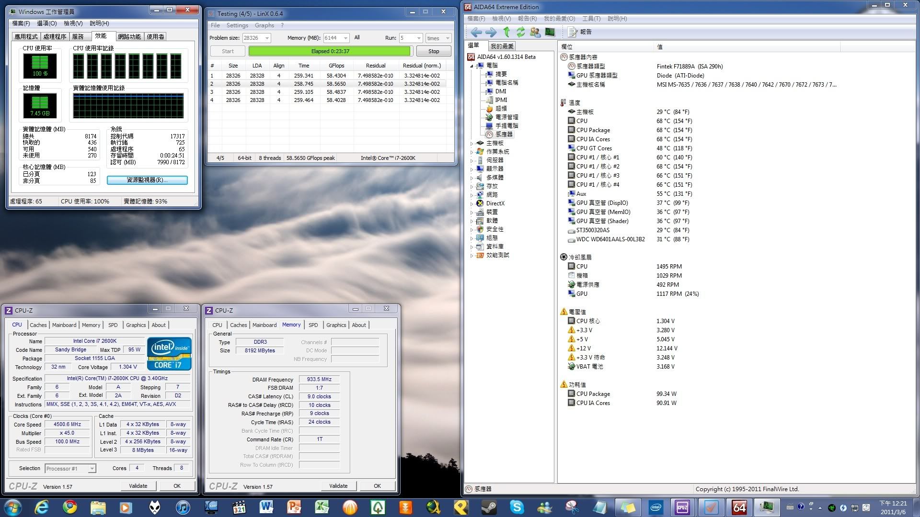Click the taskbar clock showing 12:21
The image size is (920, 517).
coord(893,507)
